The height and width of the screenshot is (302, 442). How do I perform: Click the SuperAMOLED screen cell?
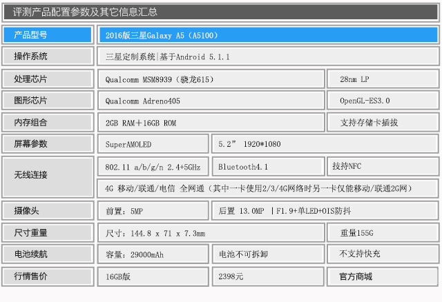pos(153,145)
